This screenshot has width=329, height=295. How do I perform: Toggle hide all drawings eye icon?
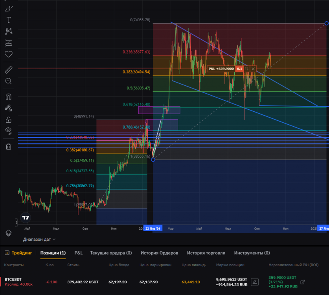tap(8, 131)
